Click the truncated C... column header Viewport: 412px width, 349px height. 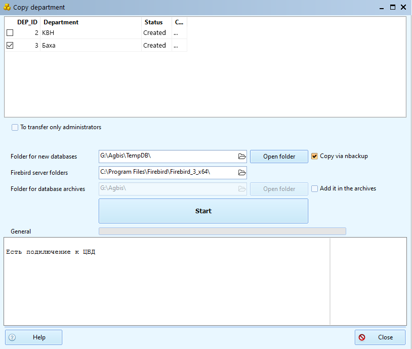(179, 22)
